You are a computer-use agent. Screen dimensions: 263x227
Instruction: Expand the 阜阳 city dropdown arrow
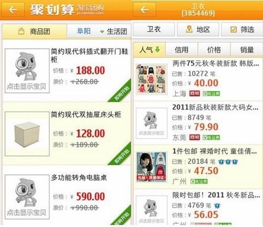(x=102, y=32)
